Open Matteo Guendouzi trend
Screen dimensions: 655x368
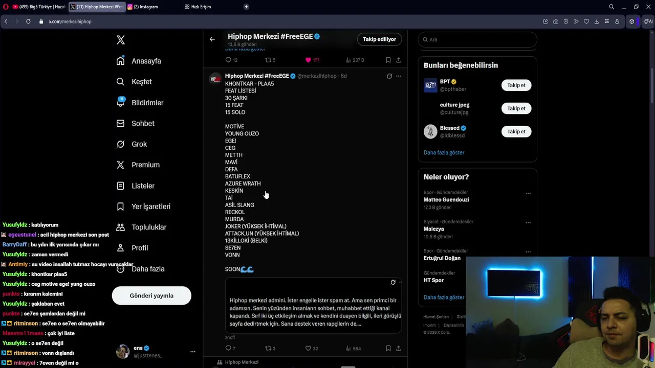[x=446, y=200]
